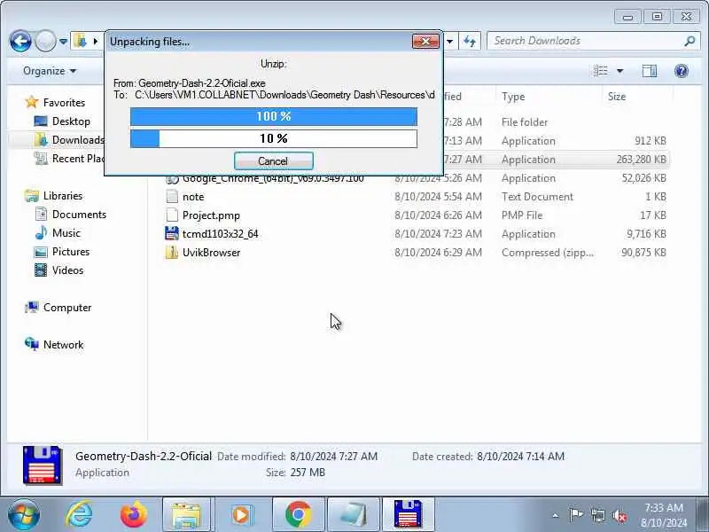Click the Explorer forward arrow button
The image size is (709, 532).
coord(45,42)
